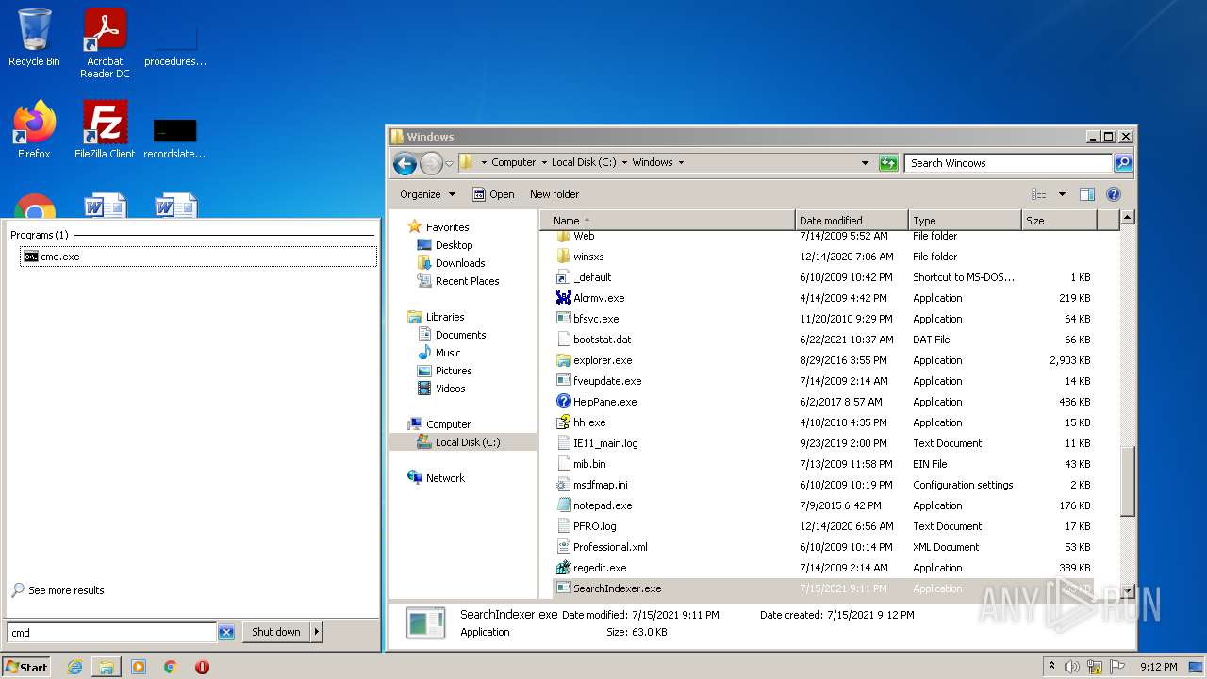Viewport: 1207px width, 679px height.
Task: Select Local Disk (C:) in navigation pane
Action: tap(467, 442)
